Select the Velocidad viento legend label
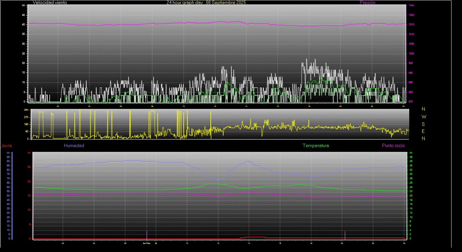The height and width of the screenshot is (252, 462). [x=50, y=2]
